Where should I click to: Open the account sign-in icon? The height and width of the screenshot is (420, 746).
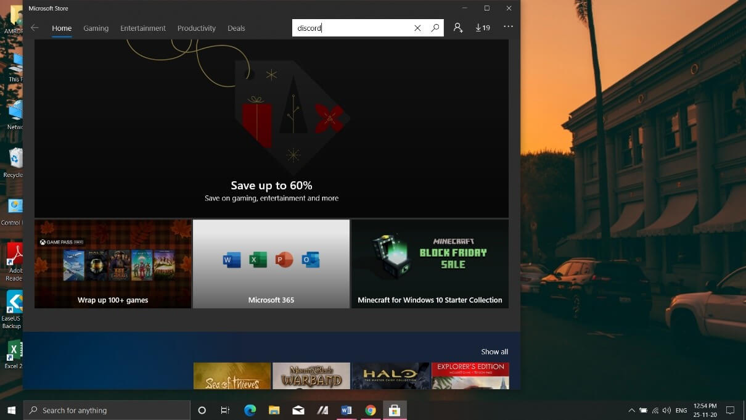click(457, 28)
